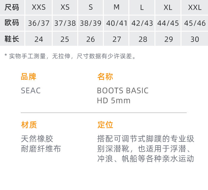This screenshot has height=190, width=208.
Task: Click the orange 品牌 heading
Action: click(29, 77)
